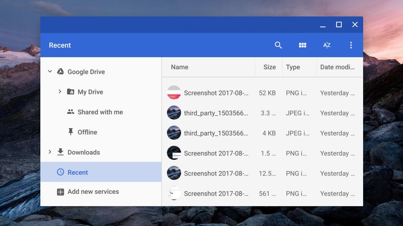Expand the Downloads folder

point(50,152)
